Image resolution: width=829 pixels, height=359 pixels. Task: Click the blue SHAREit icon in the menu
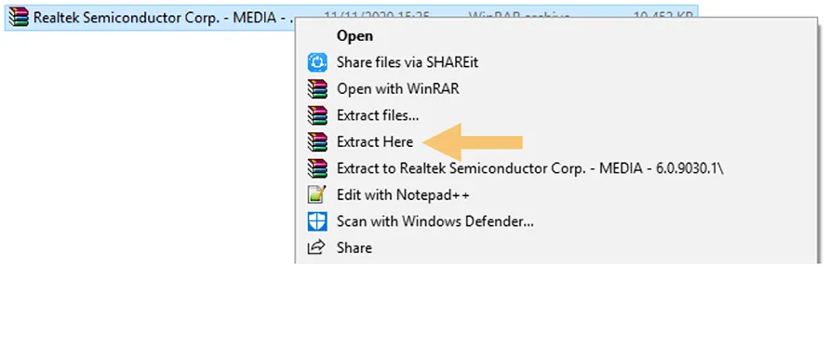pyautogui.click(x=318, y=62)
